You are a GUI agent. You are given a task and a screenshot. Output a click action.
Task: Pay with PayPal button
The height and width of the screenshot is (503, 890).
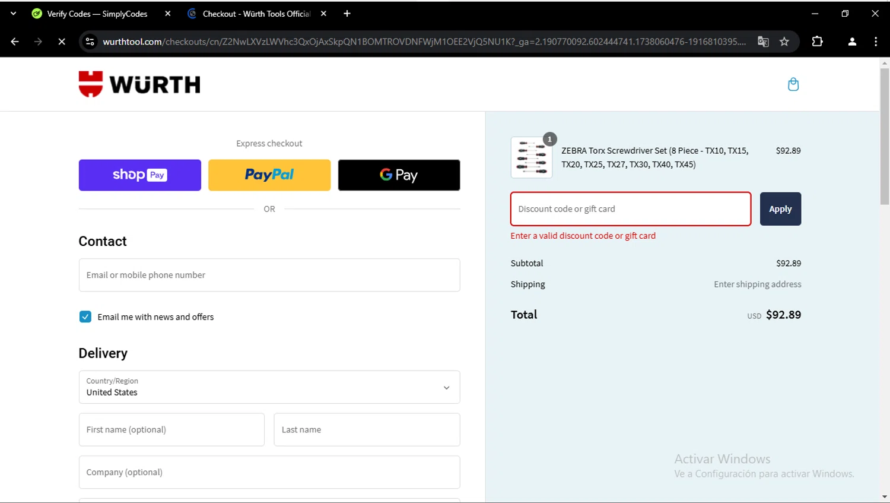[x=269, y=175]
